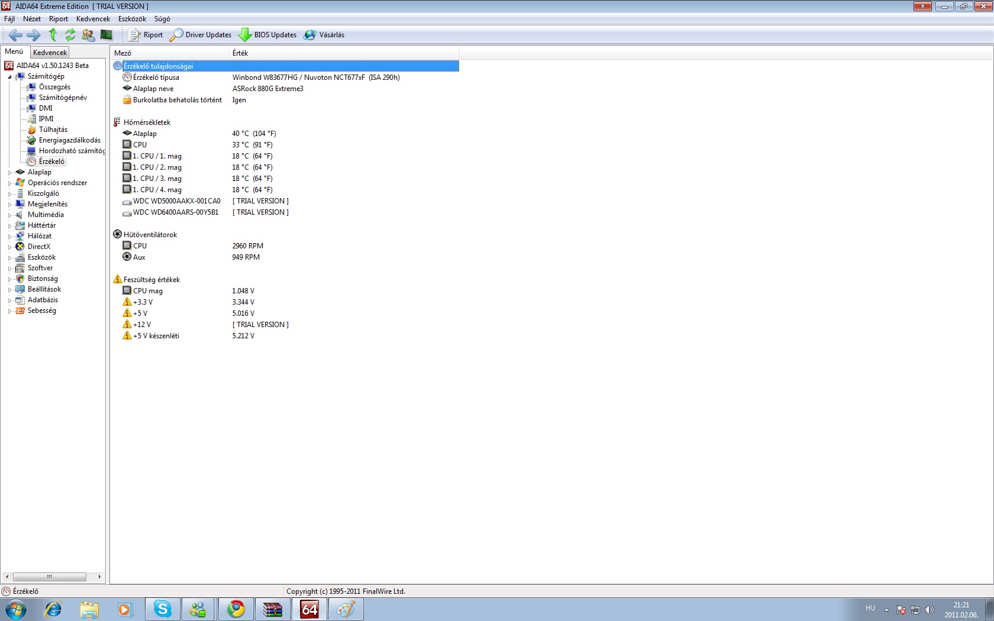Expand the Multimédia tree node
Image resolution: width=994 pixels, height=621 pixels.
coord(9,215)
